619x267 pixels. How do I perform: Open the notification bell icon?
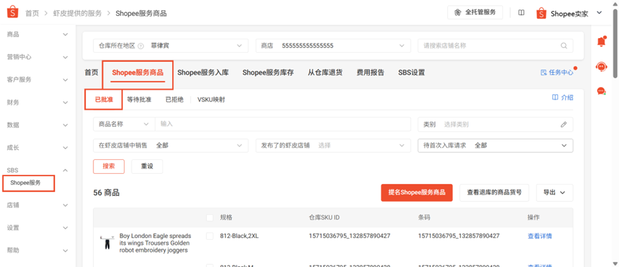(x=601, y=41)
